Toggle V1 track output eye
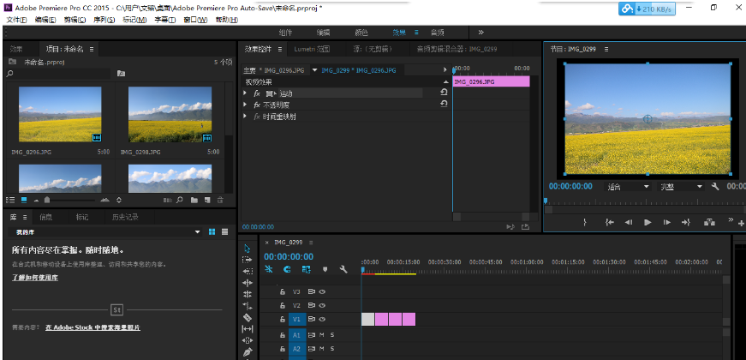The height and width of the screenshot is (360, 746). point(322,319)
